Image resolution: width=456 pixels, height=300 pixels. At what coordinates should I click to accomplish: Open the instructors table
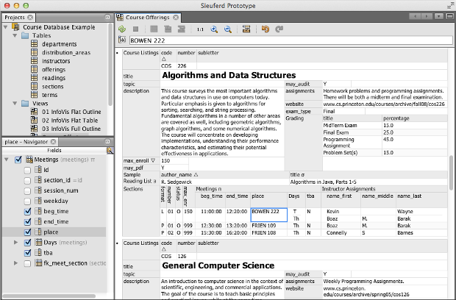click(x=57, y=61)
